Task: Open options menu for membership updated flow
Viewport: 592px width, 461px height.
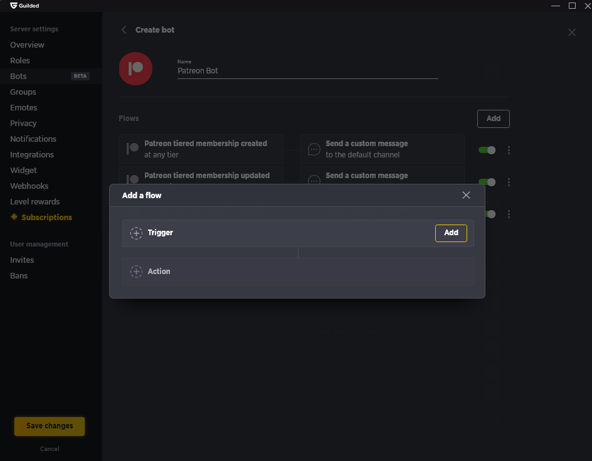Action: click(x=509, y=183)
